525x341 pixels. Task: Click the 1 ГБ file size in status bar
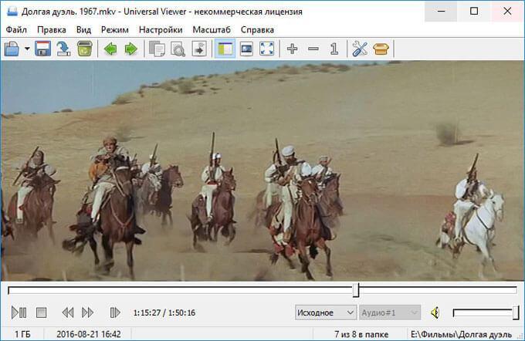pyautogui.click(x=22, y=334)
